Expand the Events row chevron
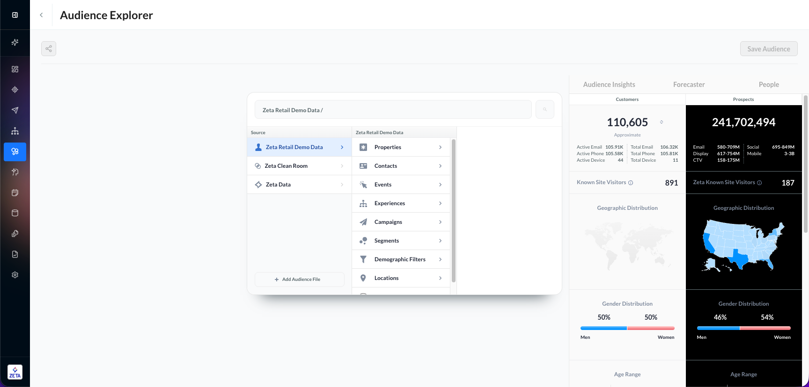This screenshot has height=387, width=809. click(441, 185)
